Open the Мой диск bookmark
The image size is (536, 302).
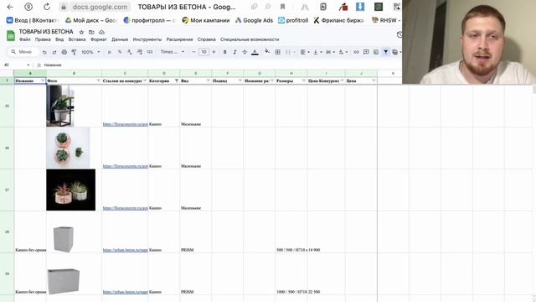[x=91, y=20]
